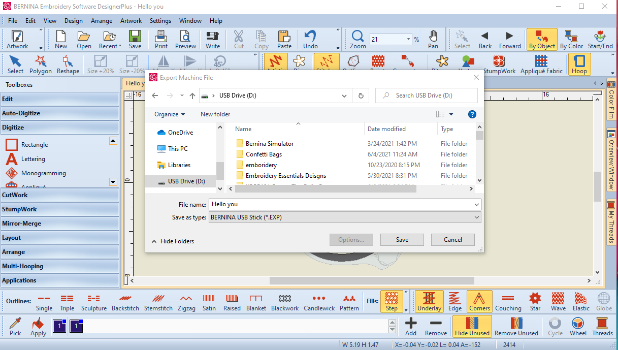Open the My Threads side tab

pyautogui.click(x=611, y=223)
